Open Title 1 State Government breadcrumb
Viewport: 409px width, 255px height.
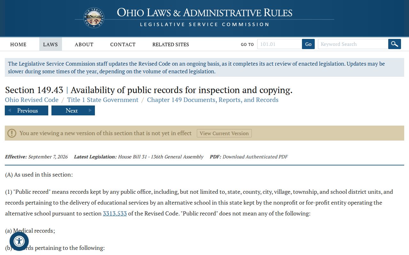[x=103, y=100]
